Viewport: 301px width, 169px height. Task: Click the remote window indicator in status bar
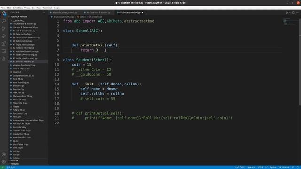point(2,167)
